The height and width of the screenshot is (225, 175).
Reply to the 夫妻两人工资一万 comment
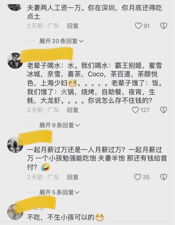click(73, 26)
